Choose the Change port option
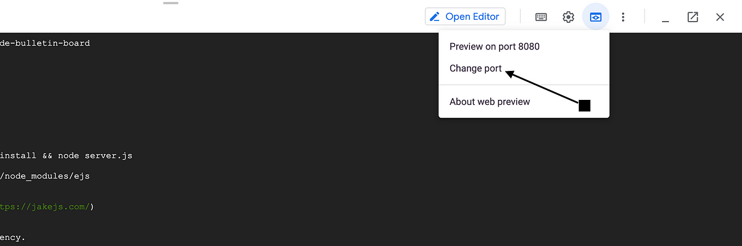This screenshot has width=742, height=246. pos(524,68)
